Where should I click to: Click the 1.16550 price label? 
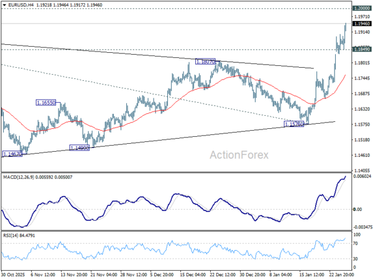(46, 103)
